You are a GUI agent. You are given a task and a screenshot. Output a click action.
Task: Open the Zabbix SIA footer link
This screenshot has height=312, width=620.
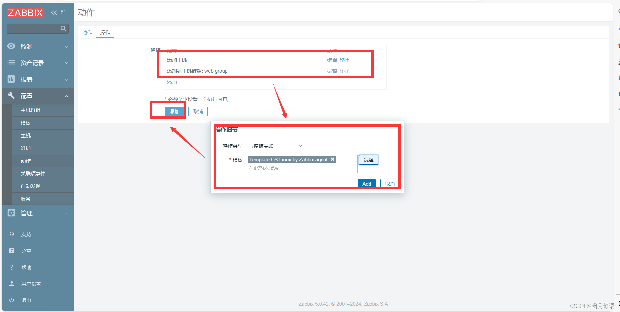click(376, 304)
